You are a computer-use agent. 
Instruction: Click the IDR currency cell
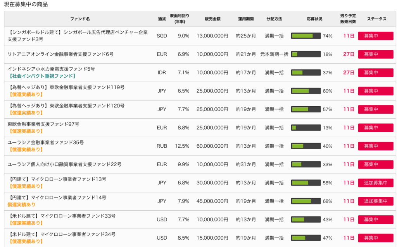(x=162, y=73)
